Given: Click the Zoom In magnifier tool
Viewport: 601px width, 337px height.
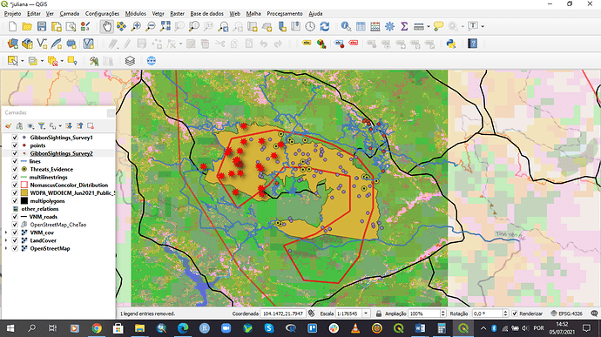Looking at the screenshot, I should click(x=136, y=26).
